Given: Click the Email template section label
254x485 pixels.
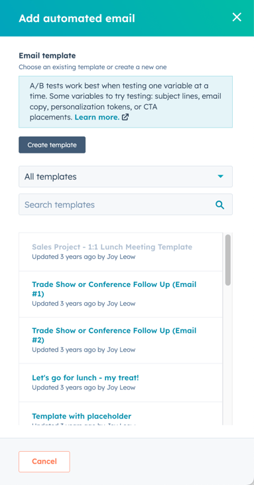Looking at the screenshot, I should 47,56.
